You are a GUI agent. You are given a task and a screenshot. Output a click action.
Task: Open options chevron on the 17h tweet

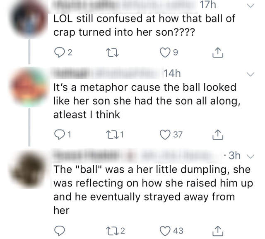[249, 6]
